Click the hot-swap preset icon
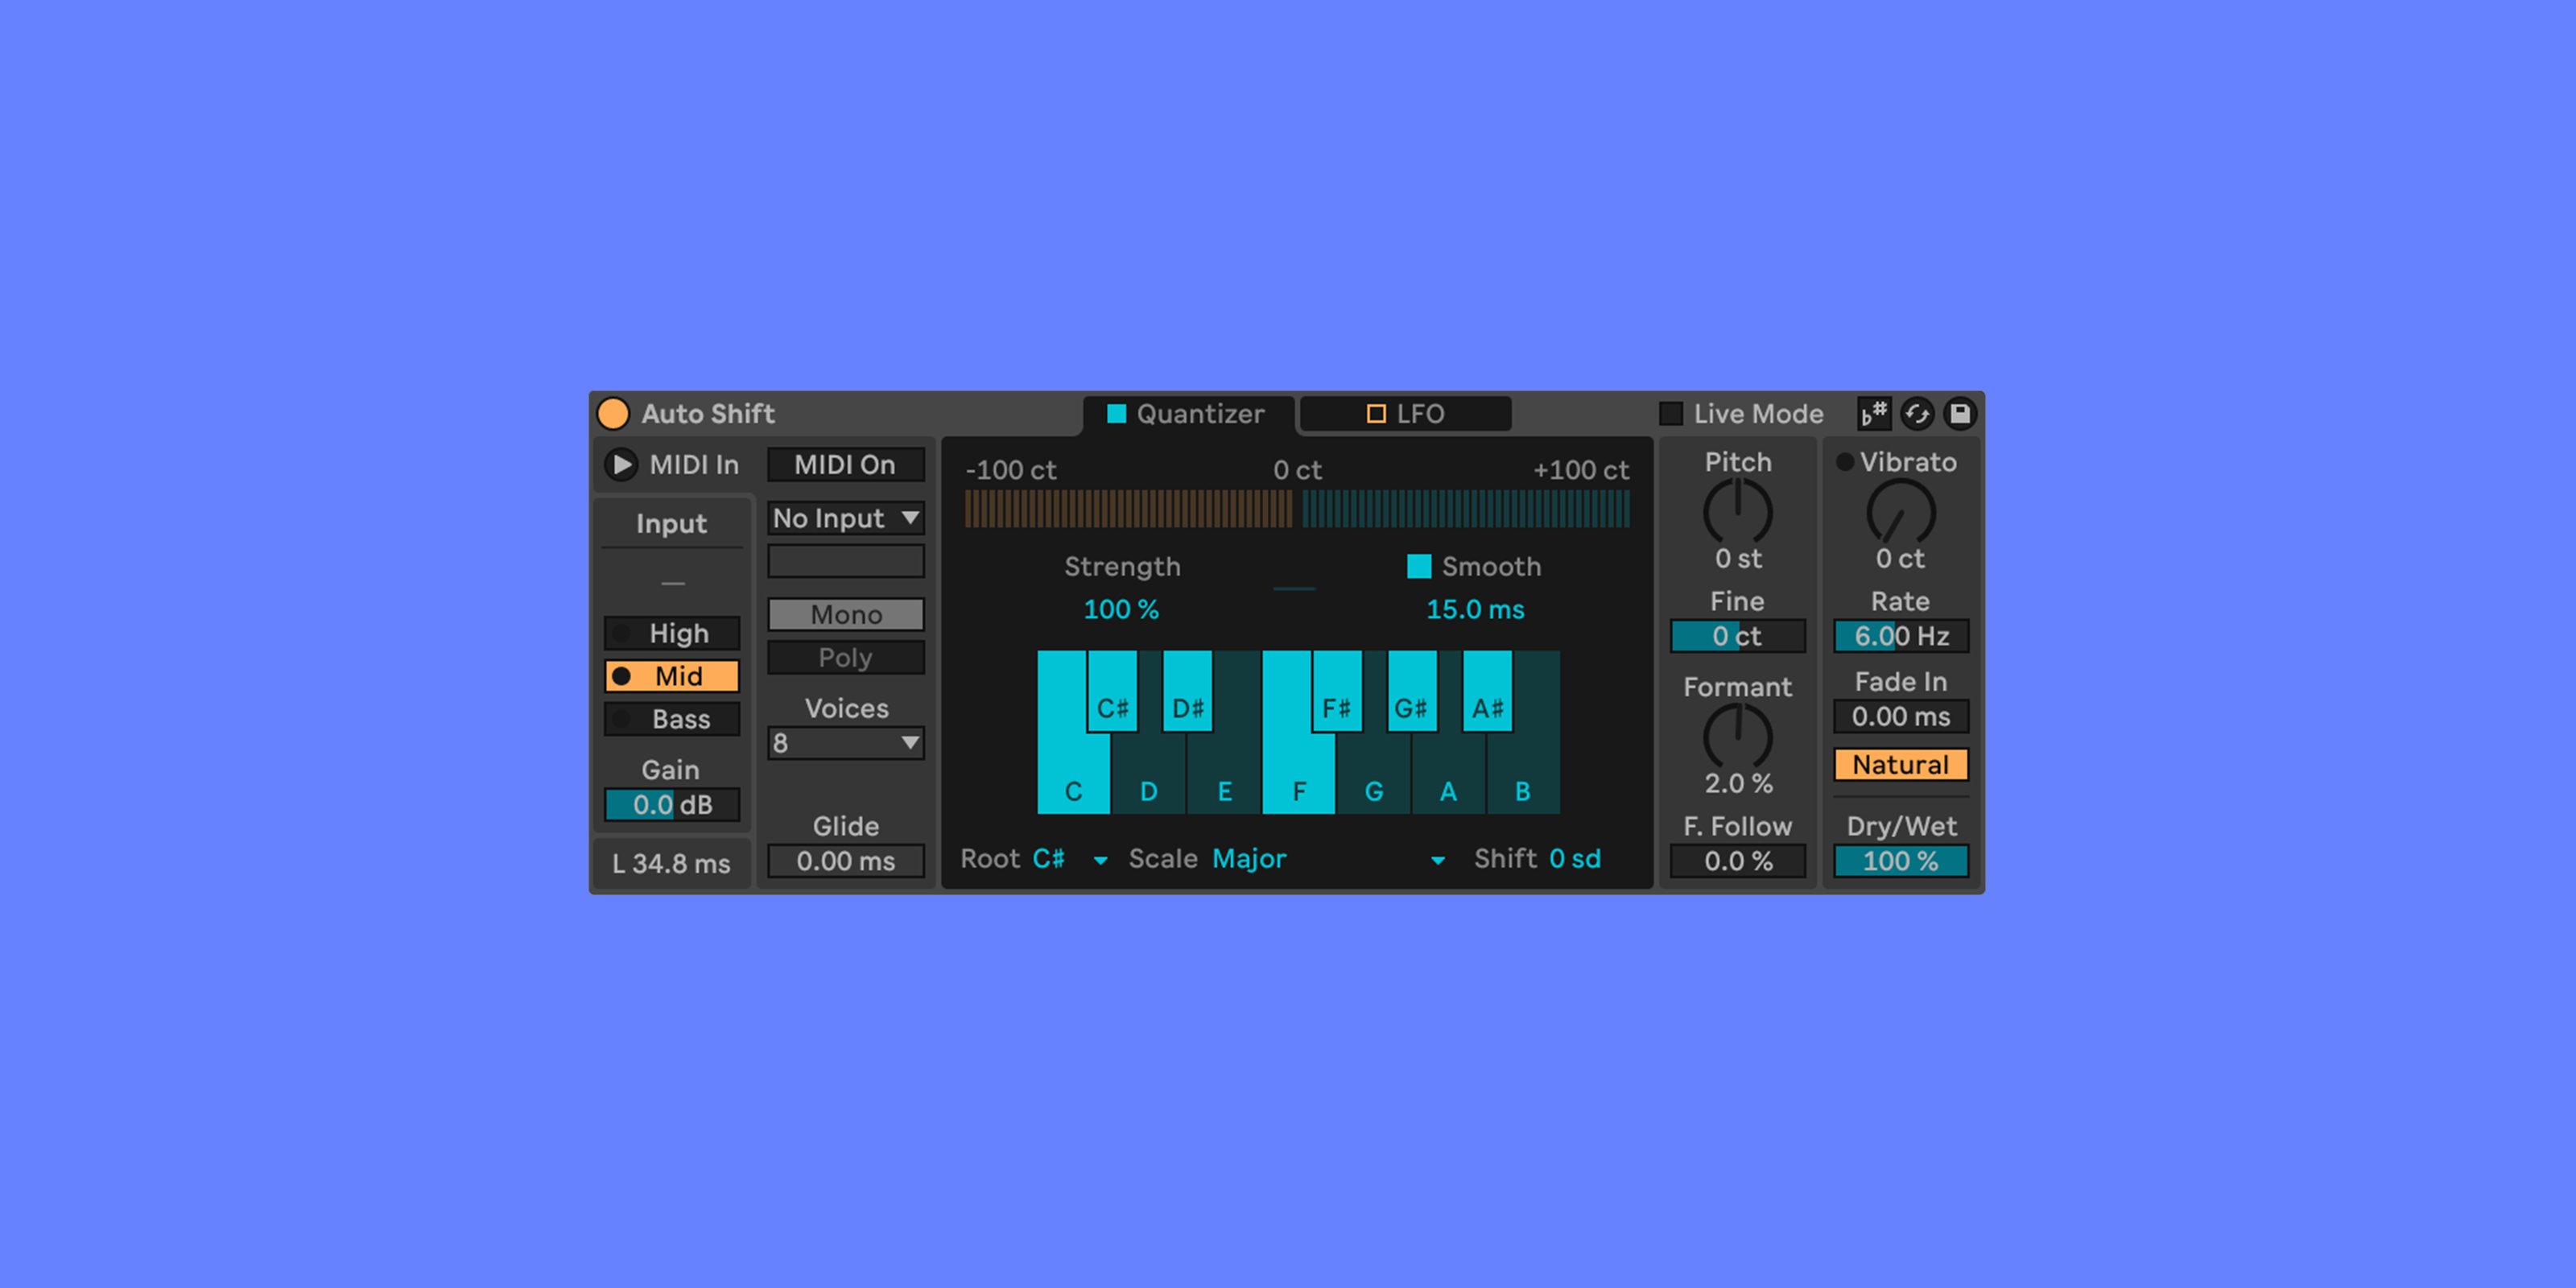The height and width of the screenshot is (1288, 2576). 1917,413
